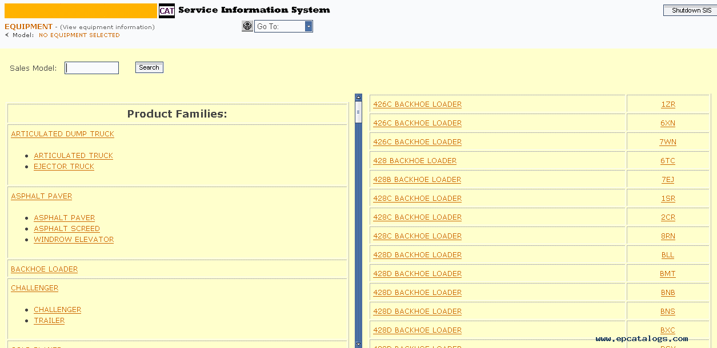Screen dimensions: 717x348
Task: Select the EJECTOR TRUCK link
Action: coord(63,167)
